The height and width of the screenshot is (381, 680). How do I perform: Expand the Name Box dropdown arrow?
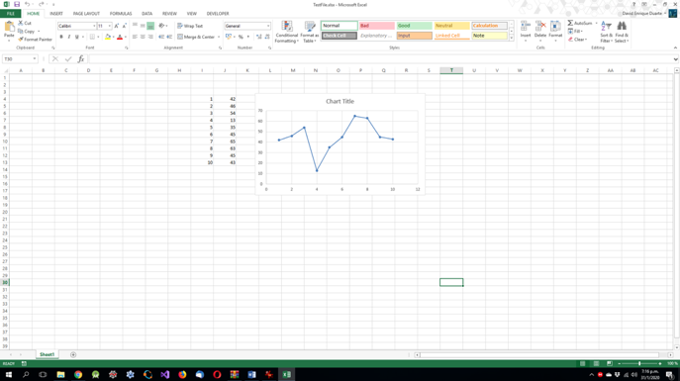coord(35,59)
